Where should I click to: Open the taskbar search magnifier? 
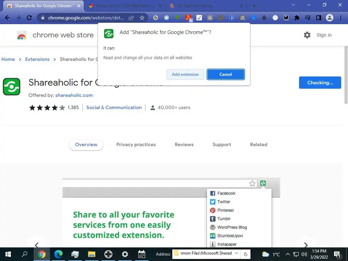point(24,254)
